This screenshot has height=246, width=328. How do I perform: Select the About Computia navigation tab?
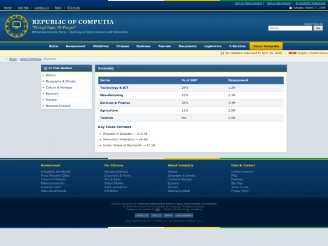tap(266, 46)
